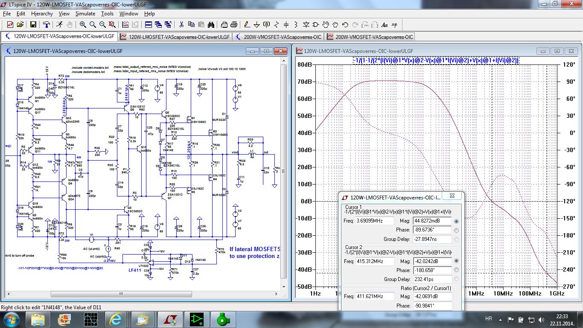Screen dimensions: 583x328
Task: Click the HR language indicator in tray
Action: point(489,319)
